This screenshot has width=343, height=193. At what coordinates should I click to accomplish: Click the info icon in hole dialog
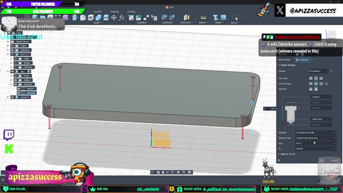click(279, 160)
